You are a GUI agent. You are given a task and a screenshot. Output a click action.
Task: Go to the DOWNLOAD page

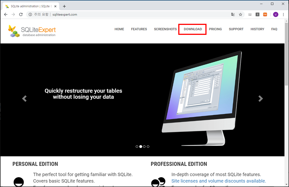click(x=193, y=29)
